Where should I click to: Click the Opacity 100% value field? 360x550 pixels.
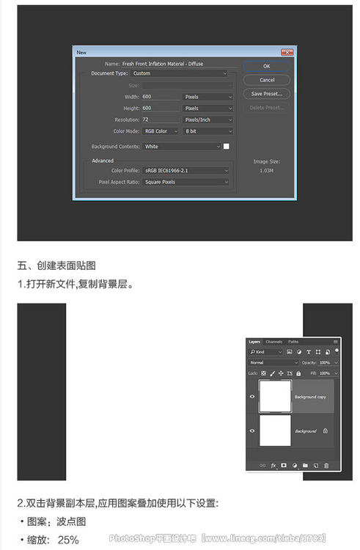(x=326, y=362)
